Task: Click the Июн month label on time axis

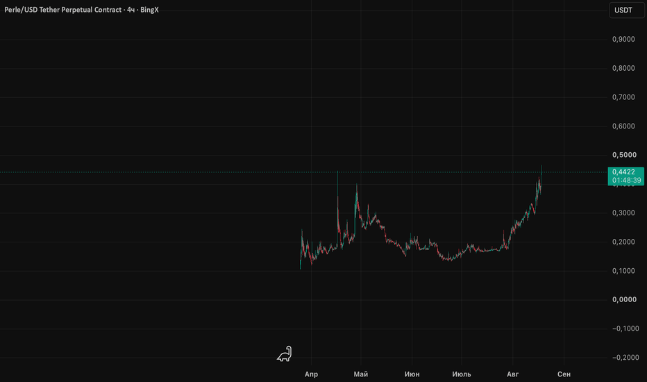Action: pyautogui.click(x=412, y=374)
